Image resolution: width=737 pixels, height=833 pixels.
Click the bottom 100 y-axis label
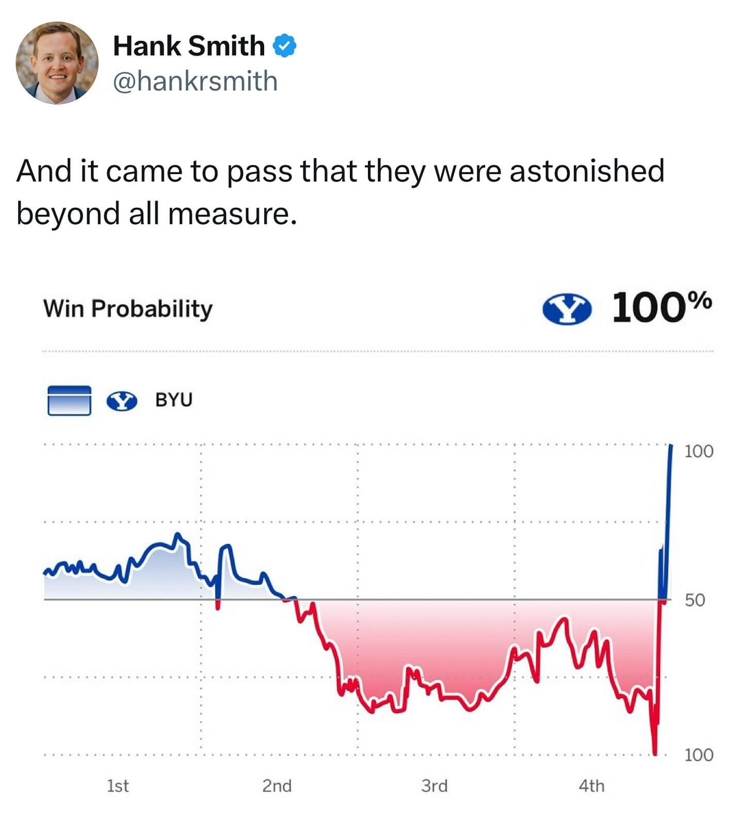coord(699,755)
